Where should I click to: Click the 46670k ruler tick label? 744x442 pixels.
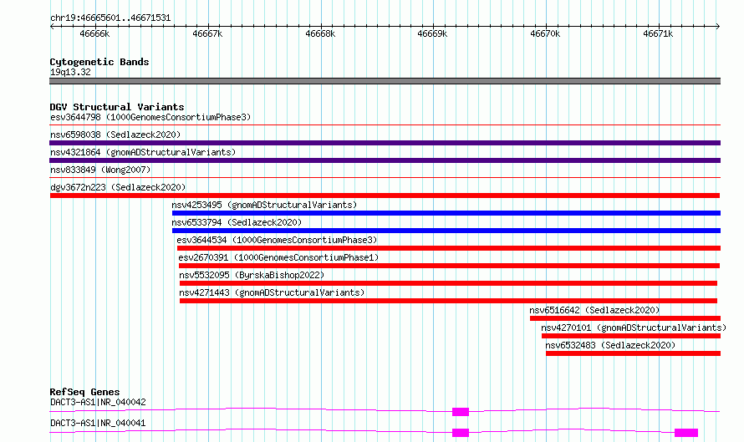(x=545, y=33)
